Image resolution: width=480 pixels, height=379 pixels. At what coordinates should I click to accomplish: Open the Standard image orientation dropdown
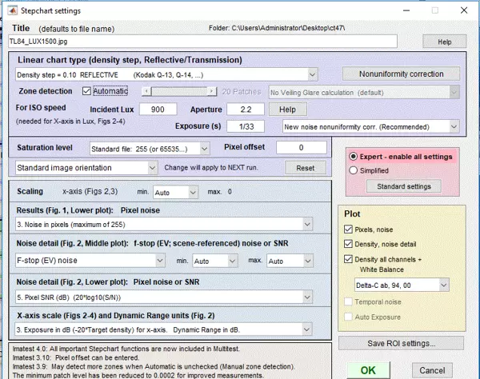coord(87,168)
